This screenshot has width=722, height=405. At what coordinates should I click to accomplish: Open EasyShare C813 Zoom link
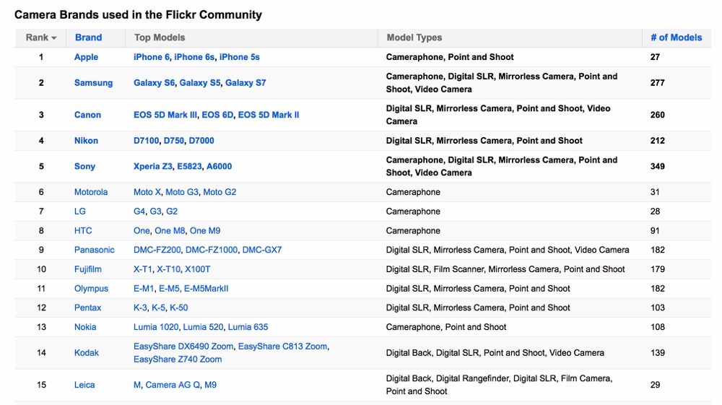(283, 347)
